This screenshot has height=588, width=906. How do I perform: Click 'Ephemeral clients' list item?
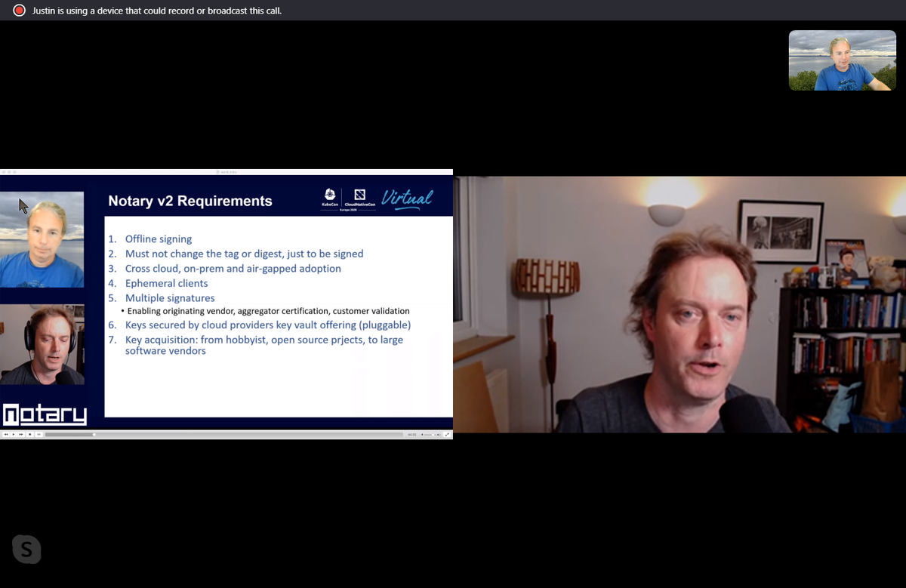[x=166, y=283]
